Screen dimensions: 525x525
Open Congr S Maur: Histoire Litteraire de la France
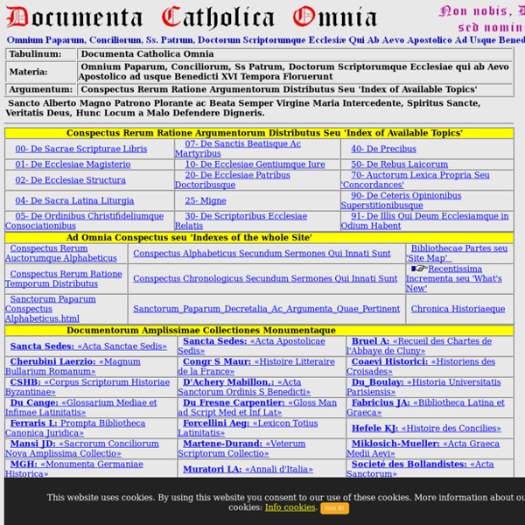pyautogui.click(x=256, y=367)
